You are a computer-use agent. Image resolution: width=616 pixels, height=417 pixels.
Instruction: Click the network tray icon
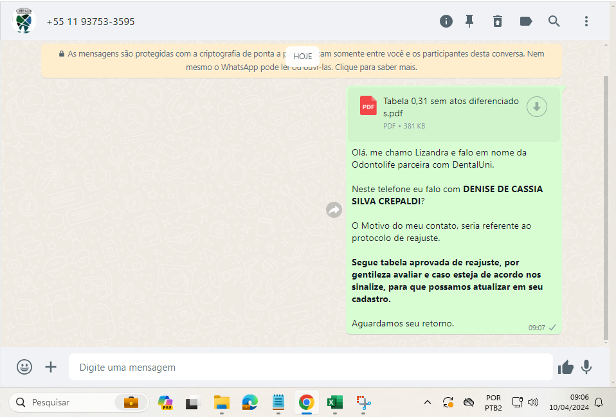517,402
